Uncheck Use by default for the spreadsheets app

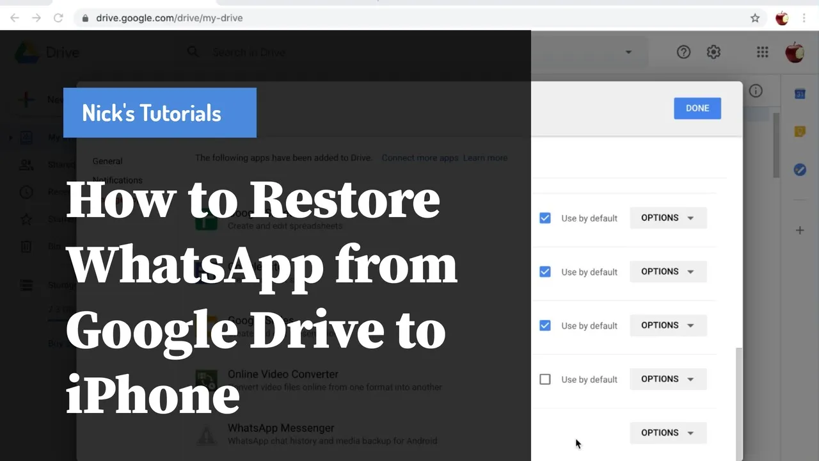(545, 218)
